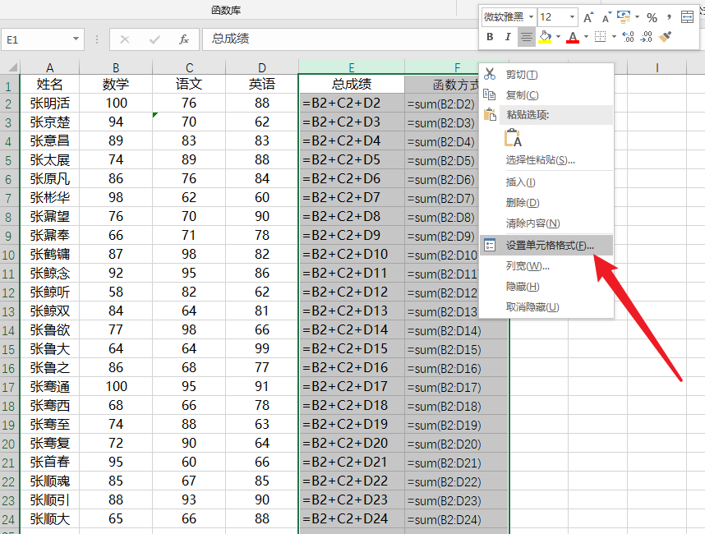Open the font size dropdown

[x=570, y=17]
